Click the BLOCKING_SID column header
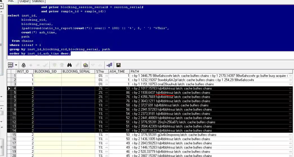Image resolution: width=294 pixels, height=157 pixels. pos(47,72)
